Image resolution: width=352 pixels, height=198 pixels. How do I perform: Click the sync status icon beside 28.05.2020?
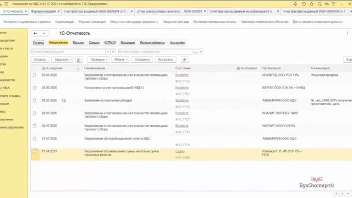pos(64,100)
